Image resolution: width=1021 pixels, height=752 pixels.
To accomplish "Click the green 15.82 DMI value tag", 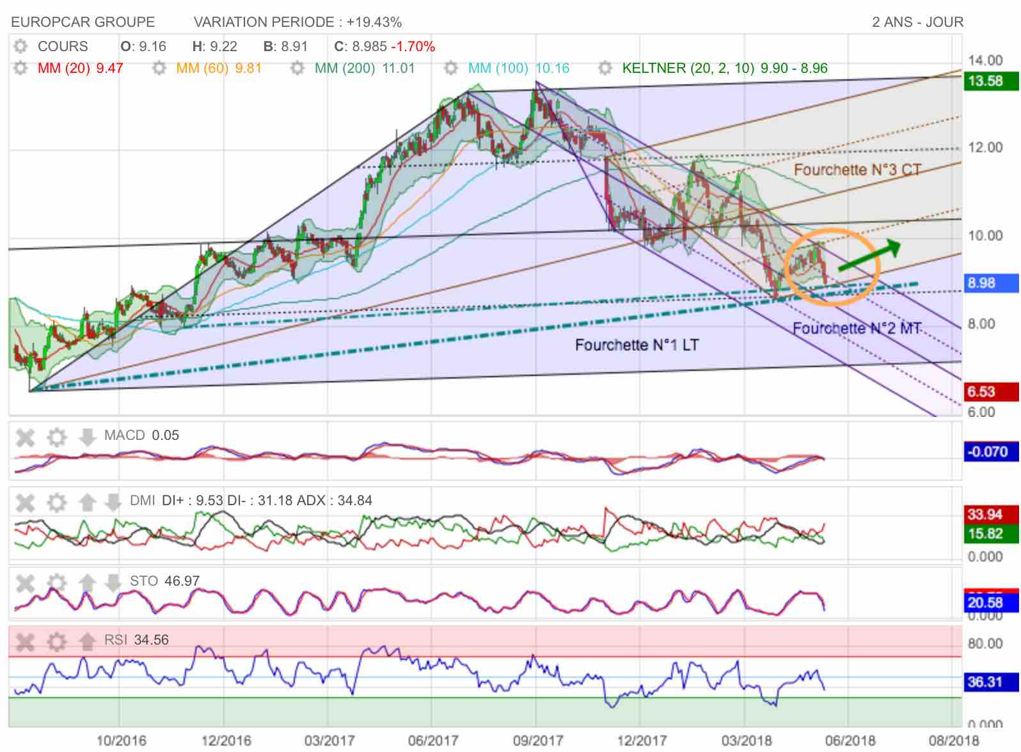I will pos(991,533).
